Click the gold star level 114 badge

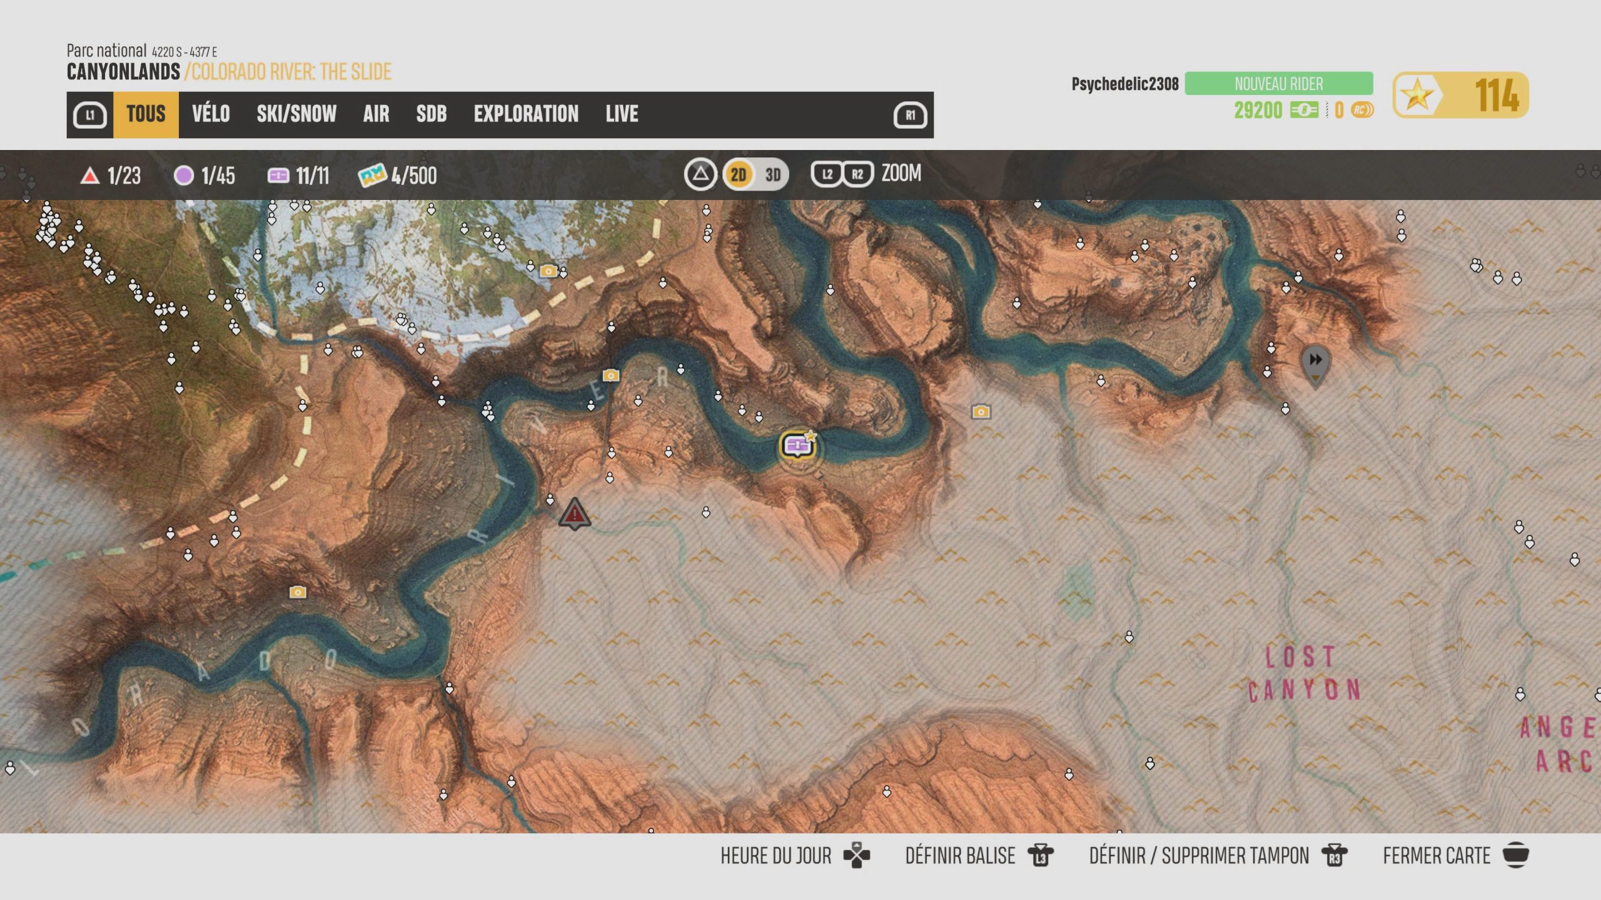[x=1460, y=95]
